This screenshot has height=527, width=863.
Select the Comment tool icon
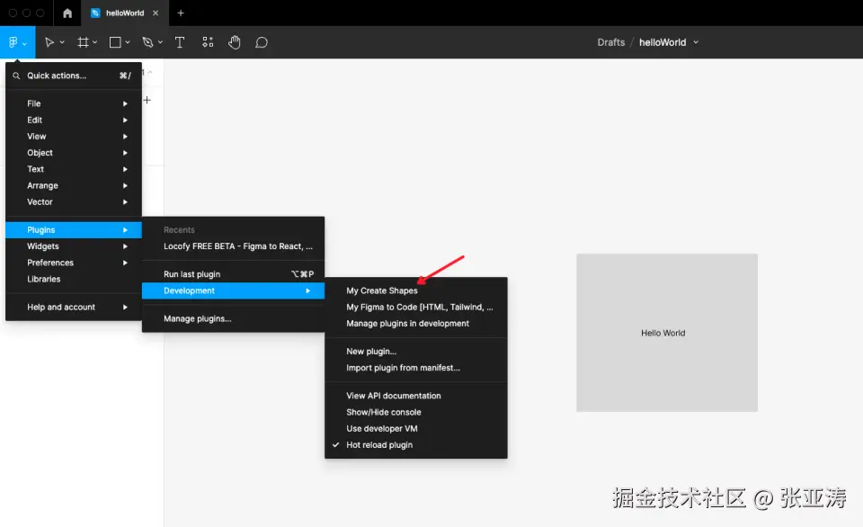(262, 42)
